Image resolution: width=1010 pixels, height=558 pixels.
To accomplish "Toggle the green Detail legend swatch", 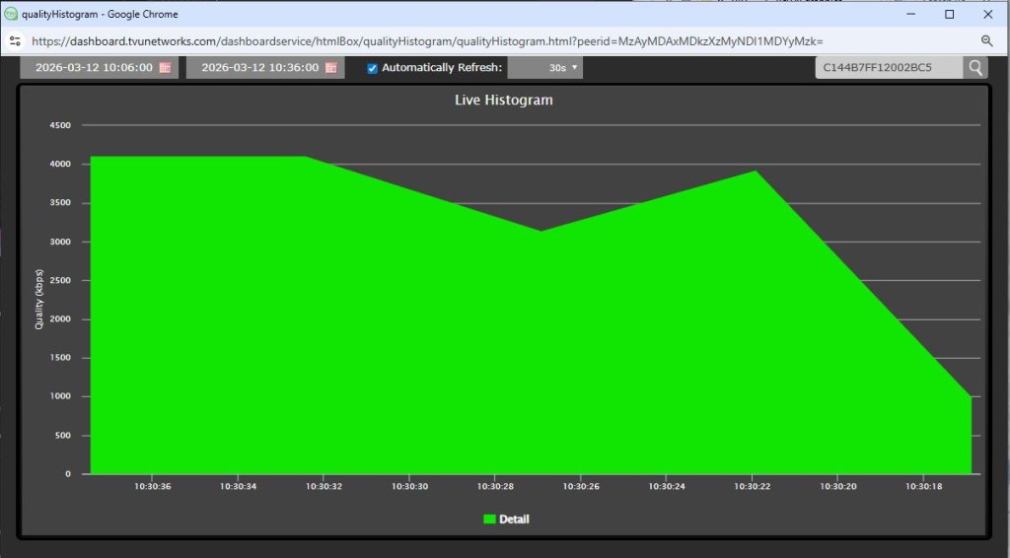I will coord(489,520).
